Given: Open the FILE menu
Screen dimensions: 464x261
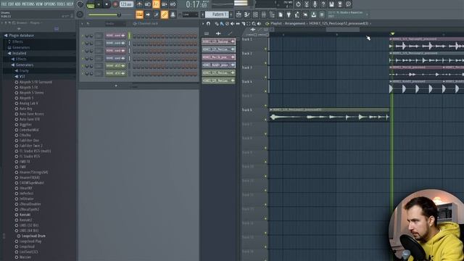Looking at the screenshot, I should (4, 4).
